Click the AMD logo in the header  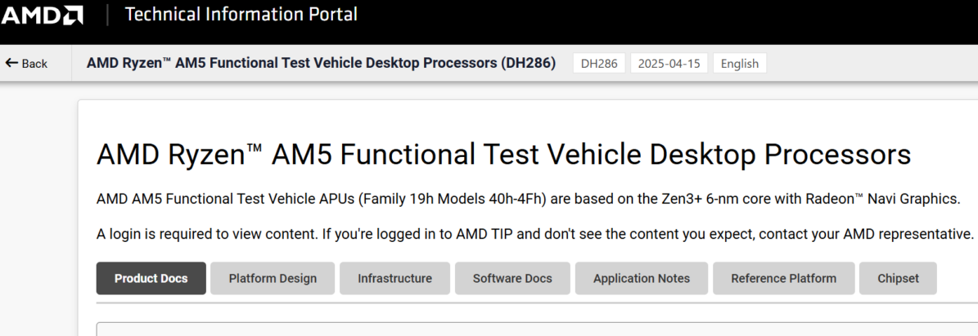pos(42,15)
